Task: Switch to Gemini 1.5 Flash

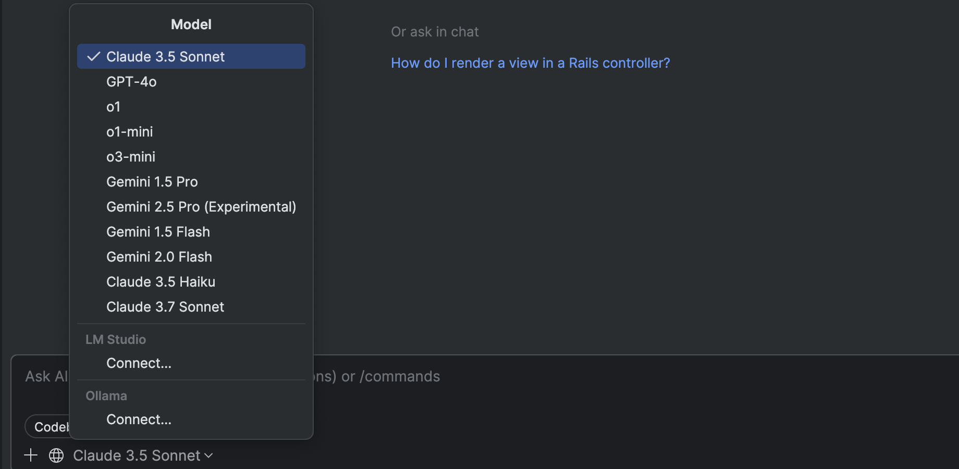Action: (x=158, y=232)
